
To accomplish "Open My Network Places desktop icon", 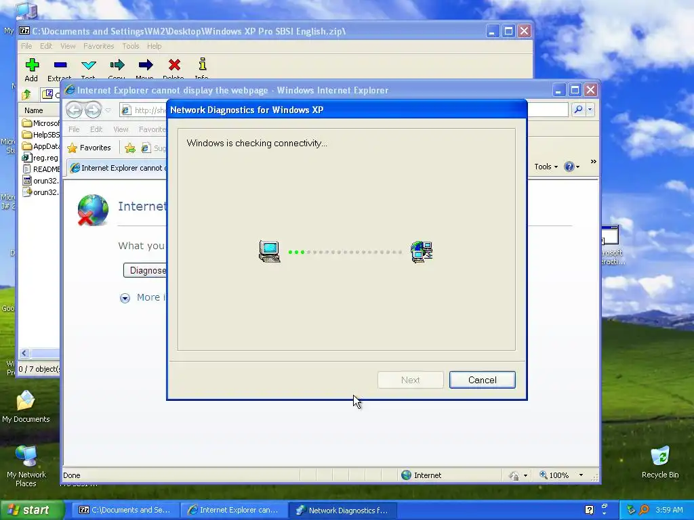I will (x=26, y=466).
